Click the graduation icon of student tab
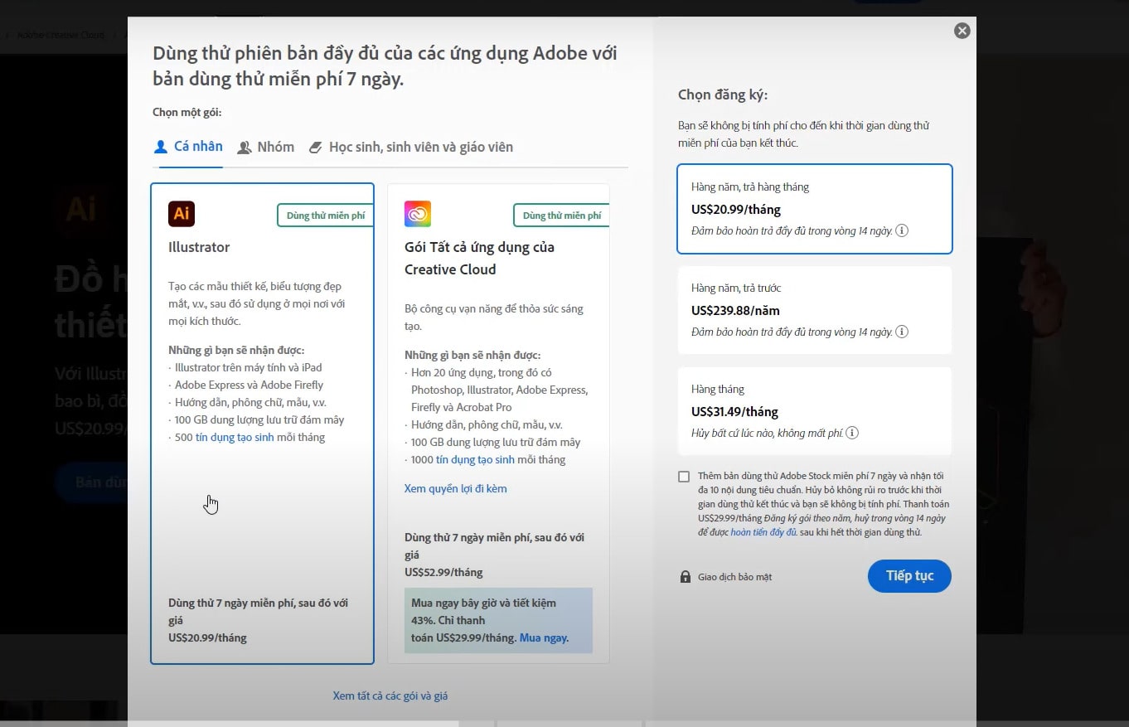The image size is (1129, 727). (x=315, y=148)
